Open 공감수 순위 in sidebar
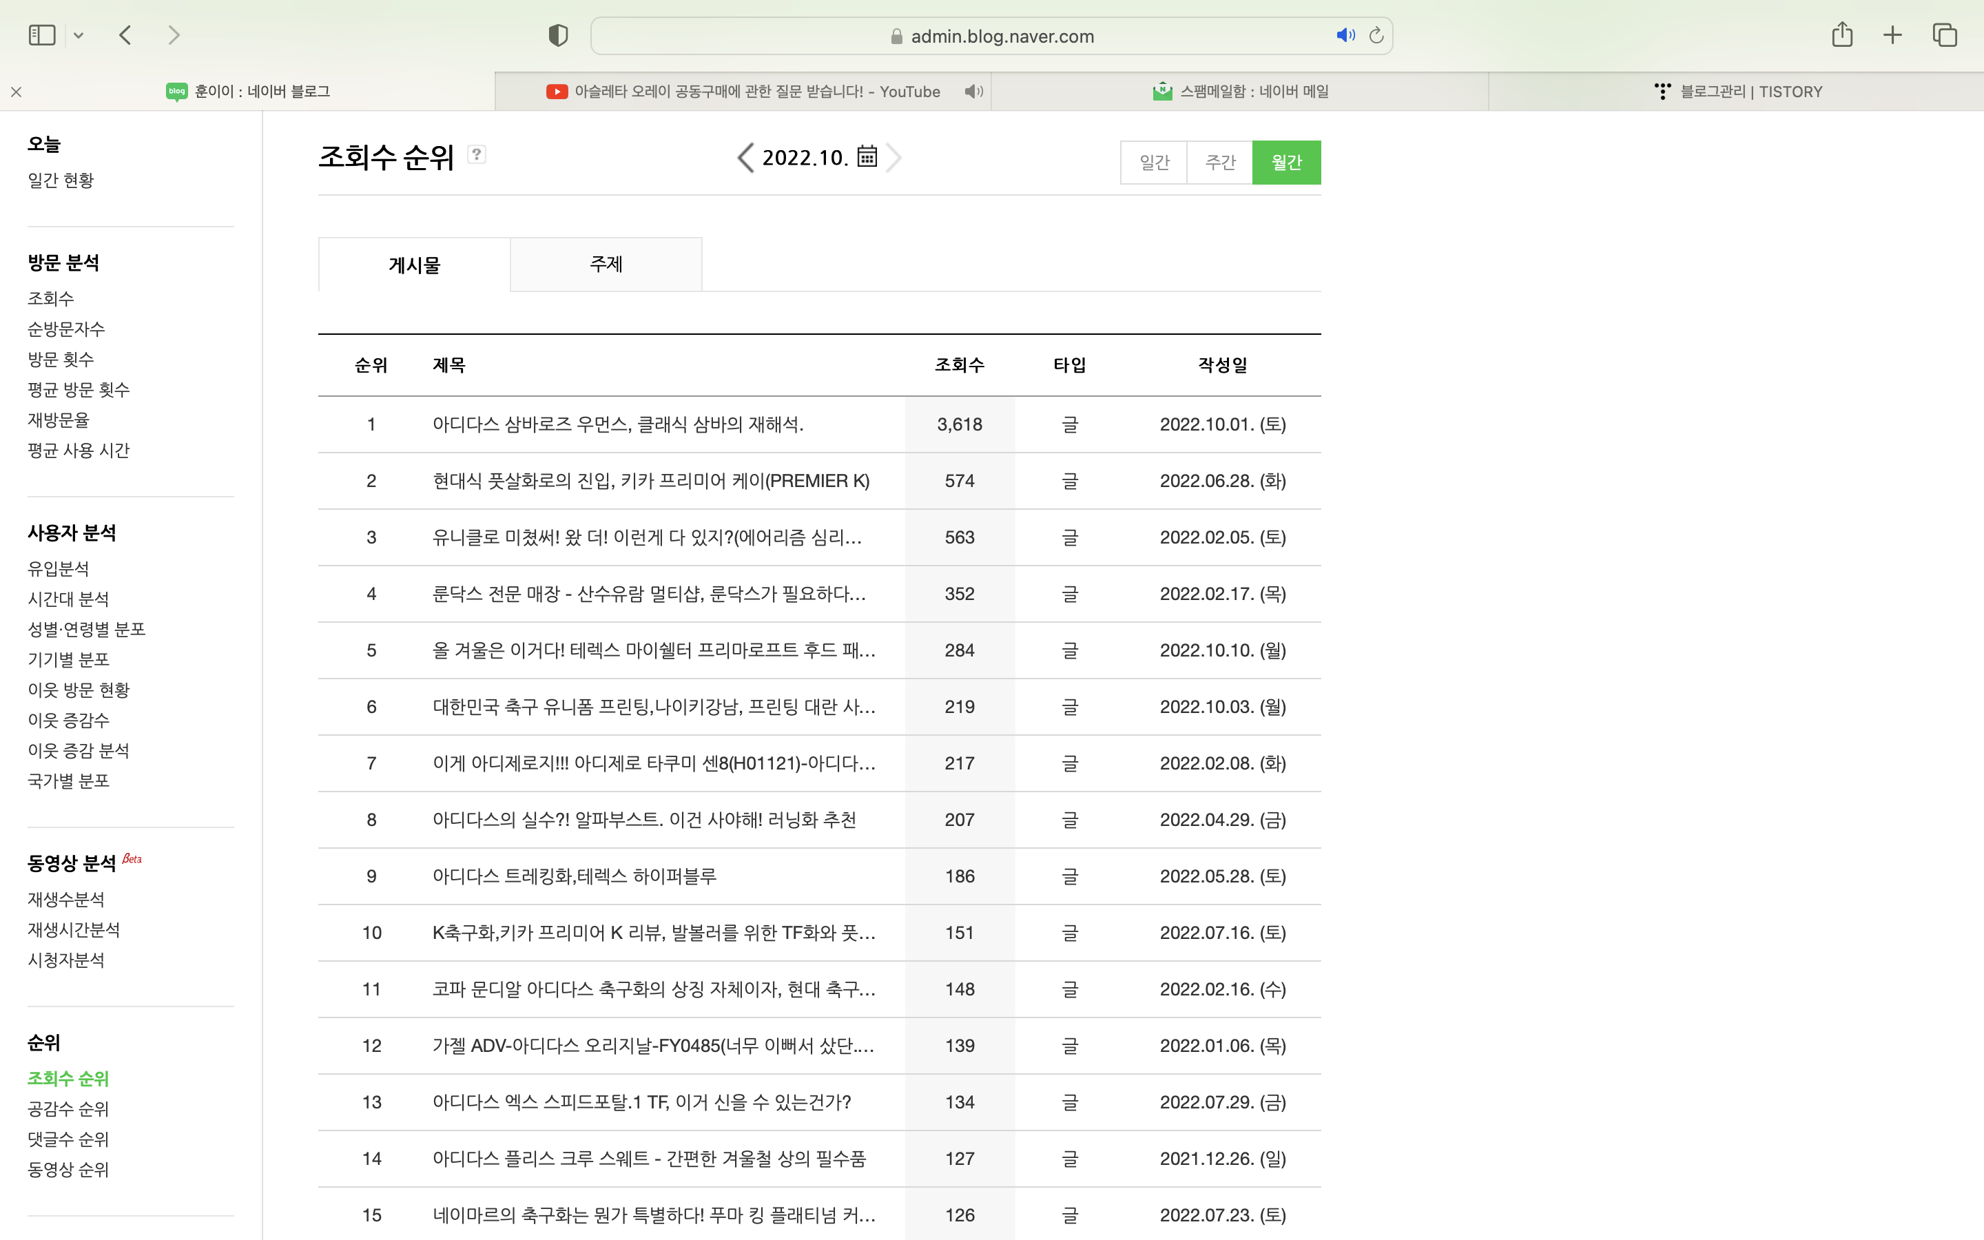The width and height of the screenshot is (1984, 1240). click(68, 1109)
